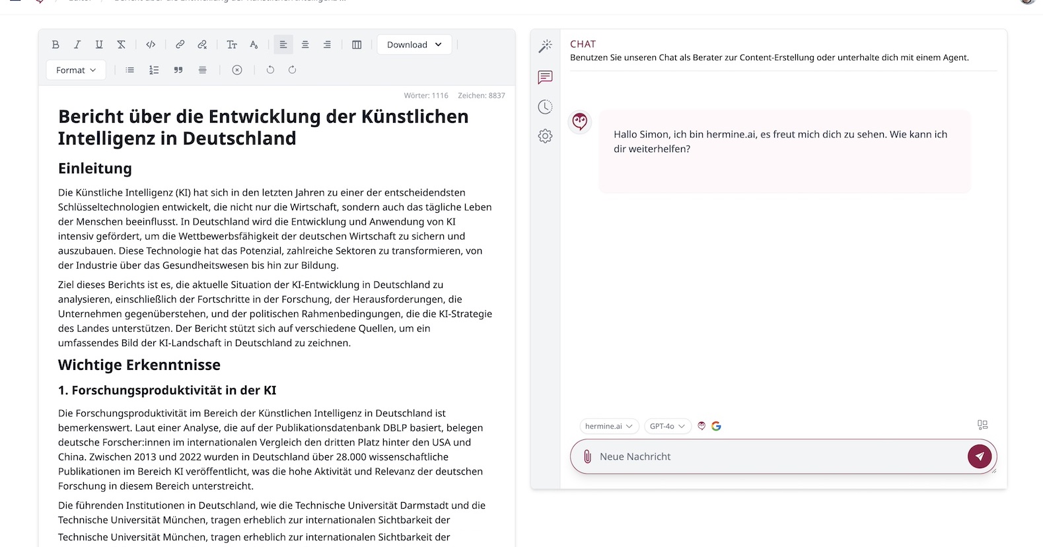The image size is (1043, 547).
Task: Click the Wörter: 1116 word counter
Action: (426, 96)
